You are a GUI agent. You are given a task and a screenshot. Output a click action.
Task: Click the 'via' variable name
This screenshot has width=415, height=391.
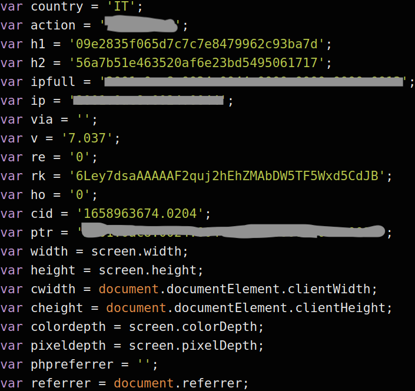42,120
